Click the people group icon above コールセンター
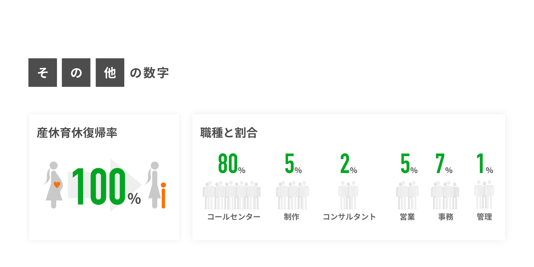The image size is (534, 267). click(x=232, y=195)
